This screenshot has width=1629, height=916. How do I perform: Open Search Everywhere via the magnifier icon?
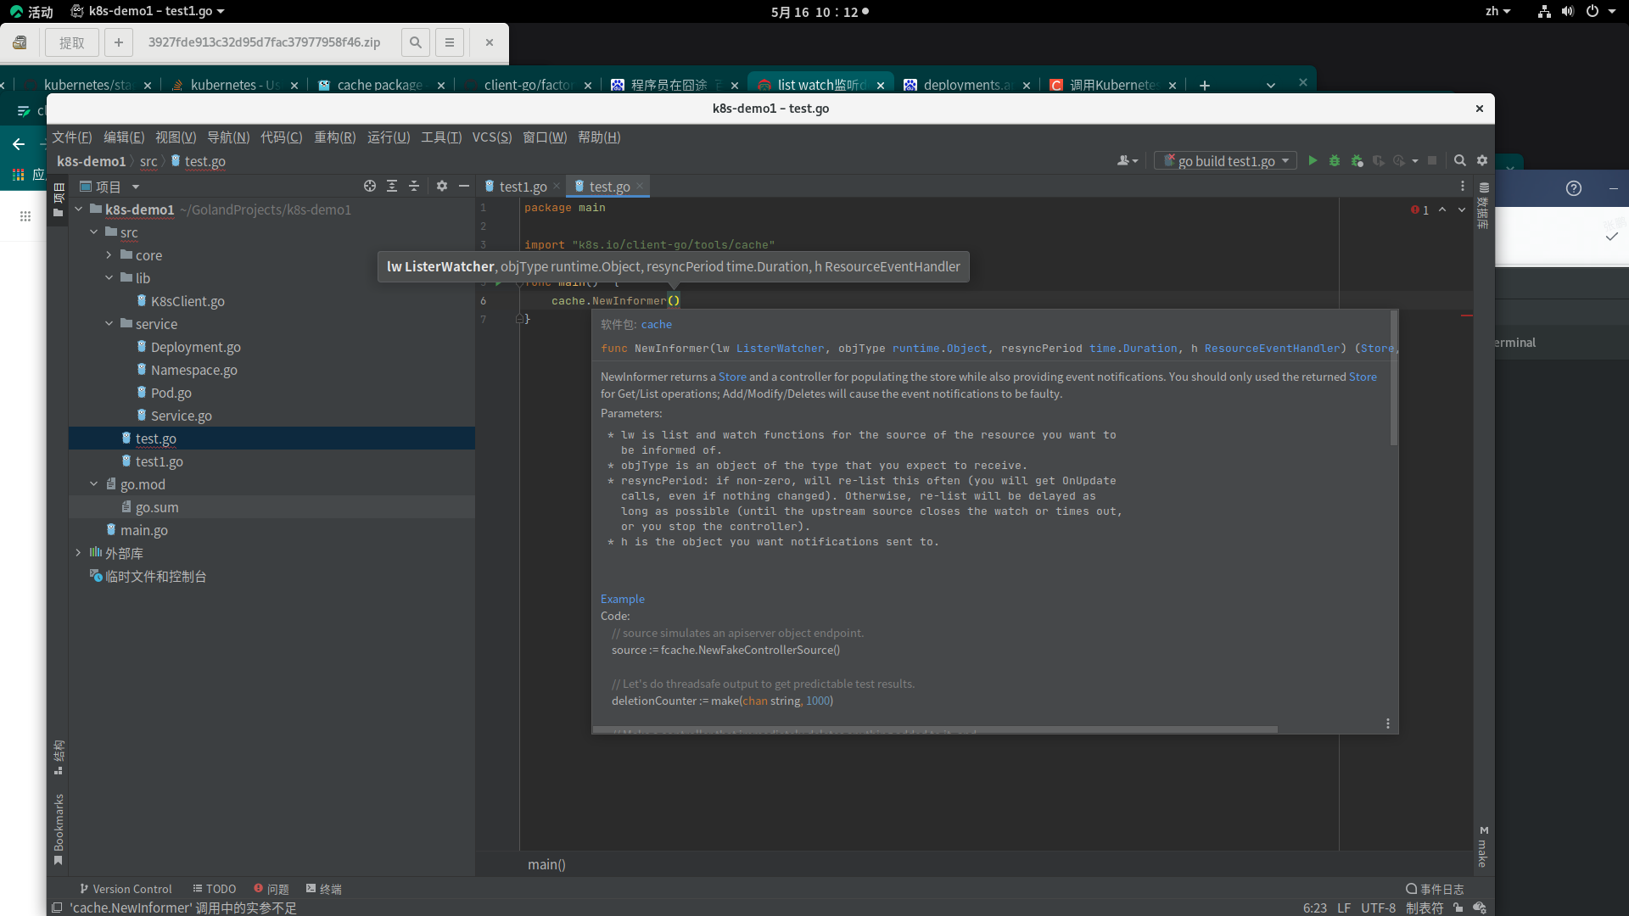point(1459,160)
